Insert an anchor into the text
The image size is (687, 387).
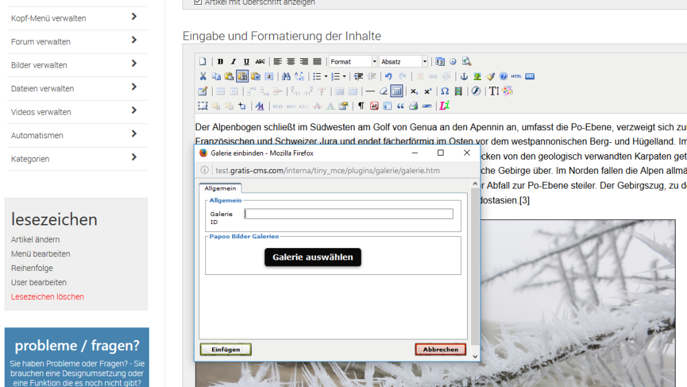pyautogui.click(x=464, y=76)
